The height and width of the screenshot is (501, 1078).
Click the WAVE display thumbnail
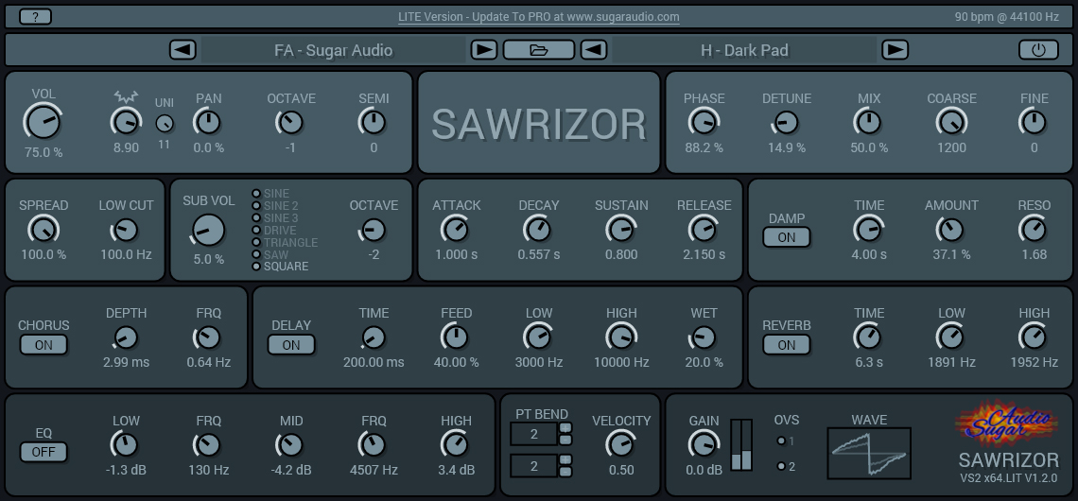point(869,453)
